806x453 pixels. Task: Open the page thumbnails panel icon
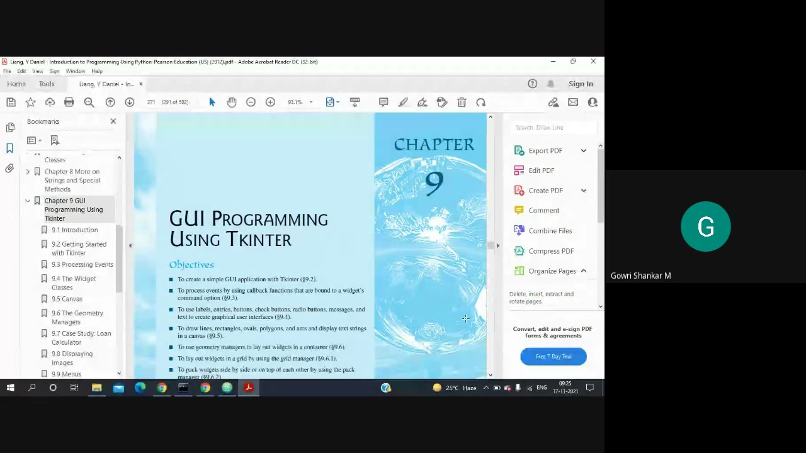pyautogui.click(x=10, y=128)
